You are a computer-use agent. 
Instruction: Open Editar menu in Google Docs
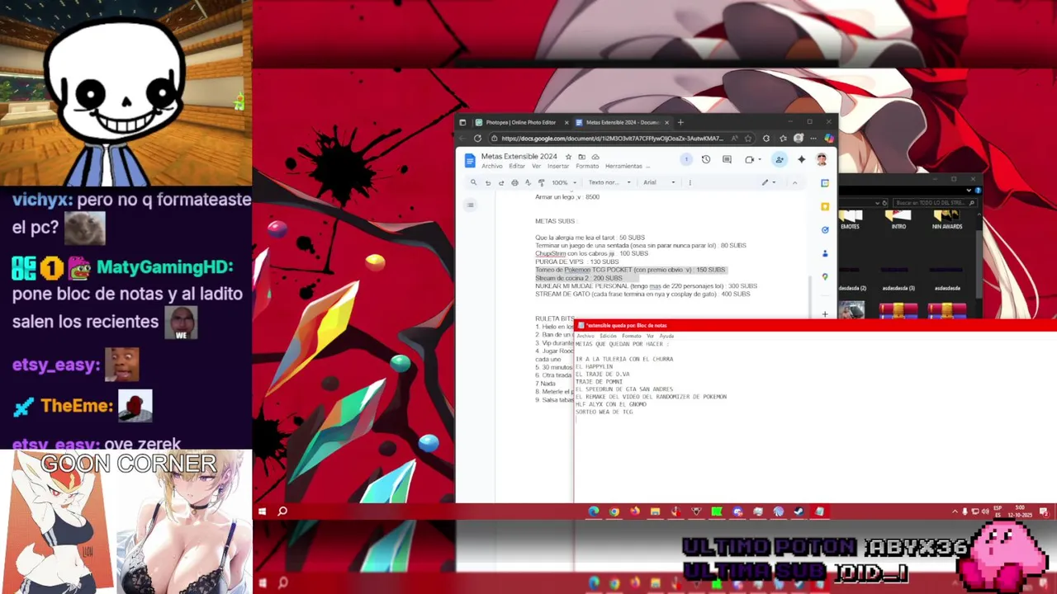[517, 166]
